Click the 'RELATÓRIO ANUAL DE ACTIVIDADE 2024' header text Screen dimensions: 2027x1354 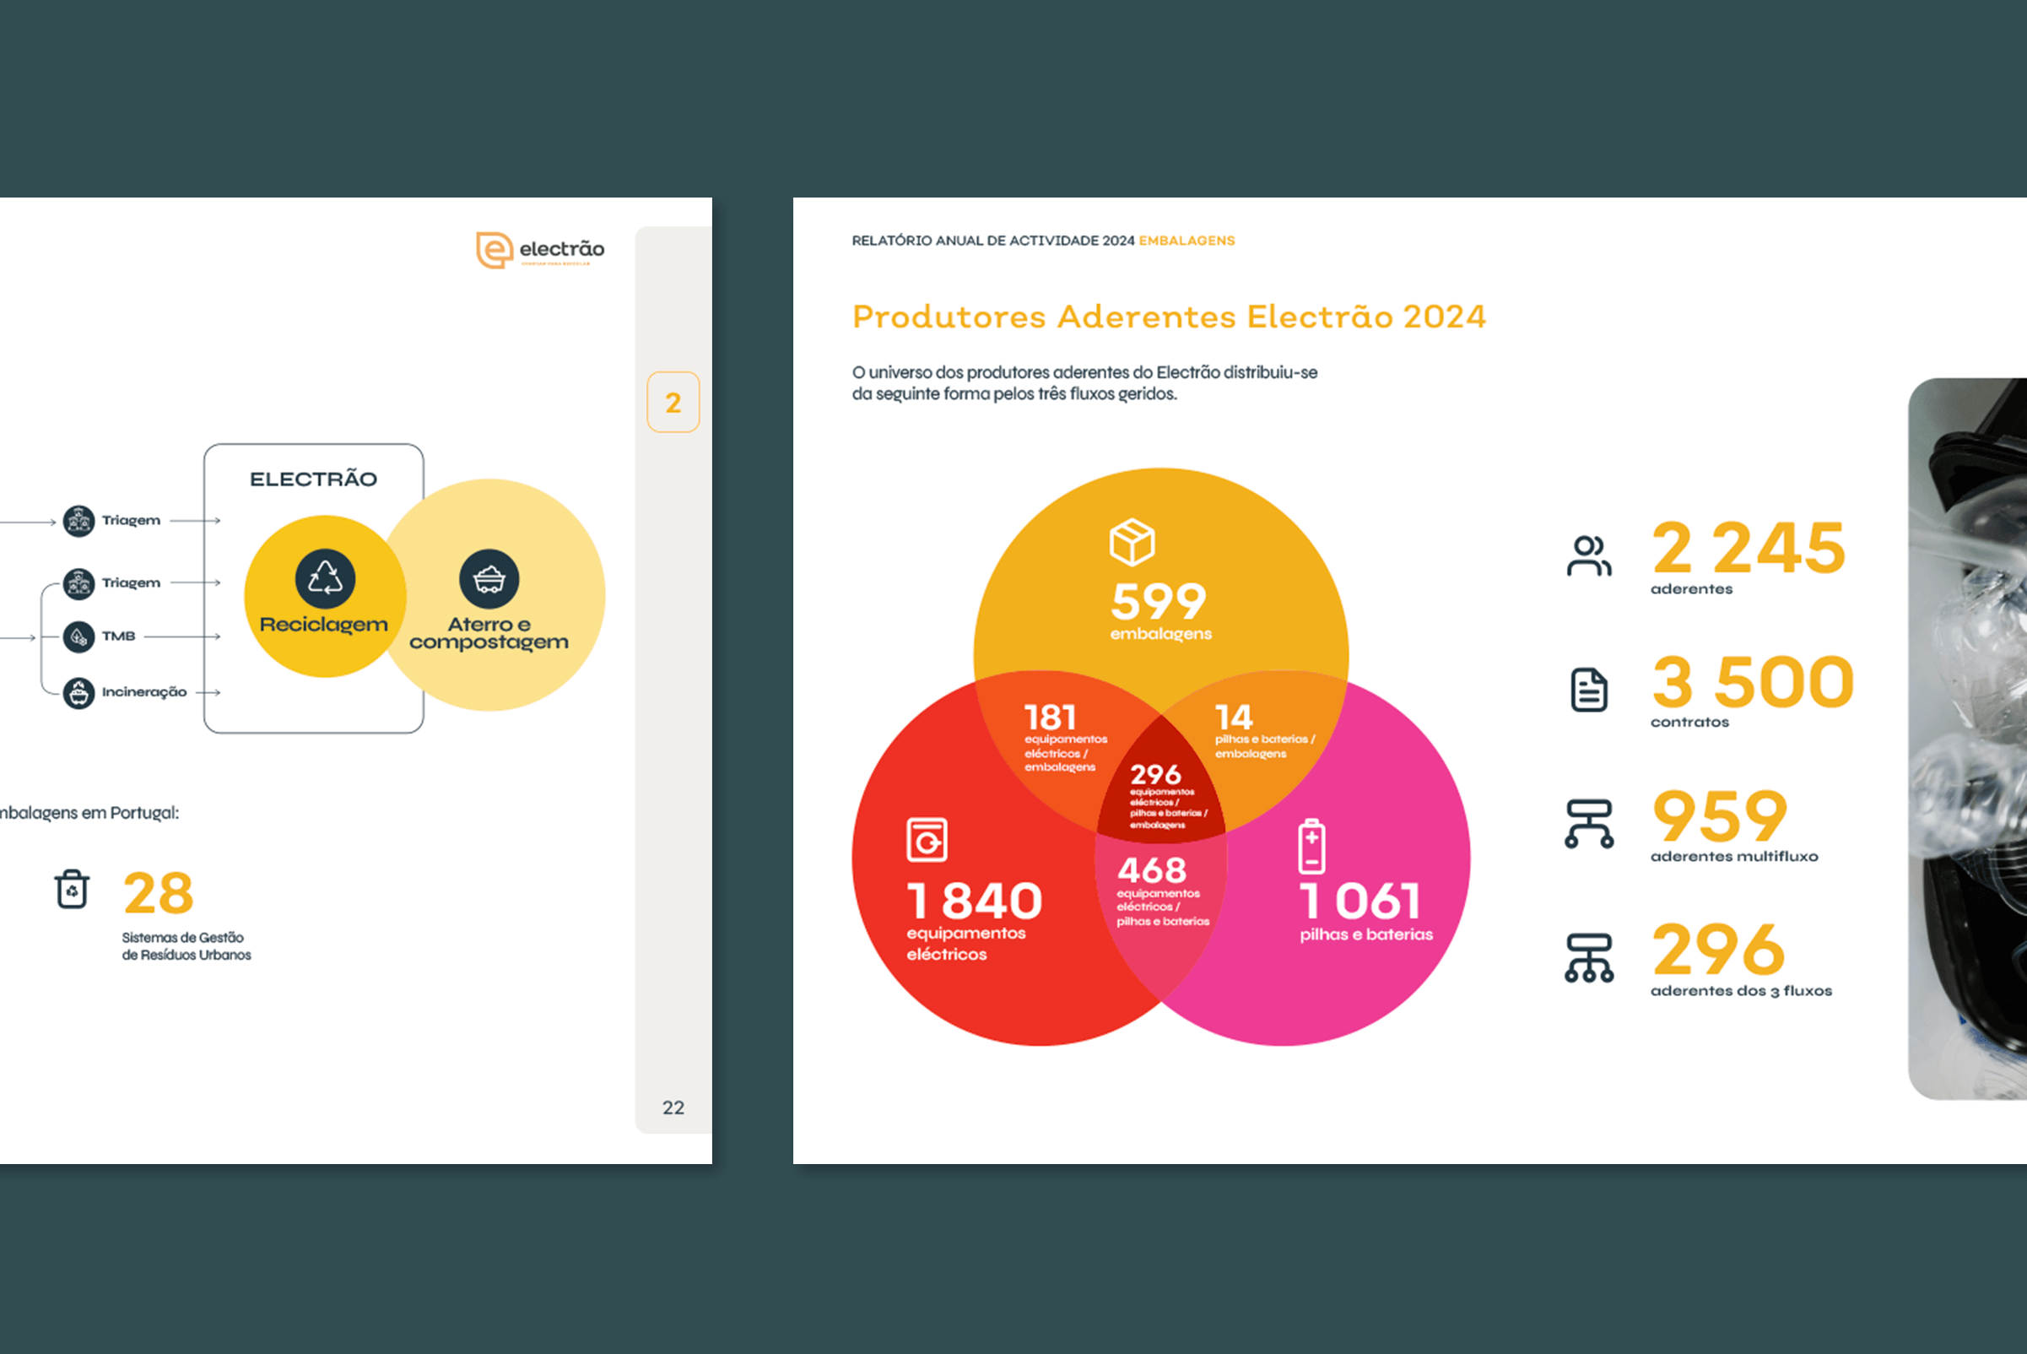(992, 241)
